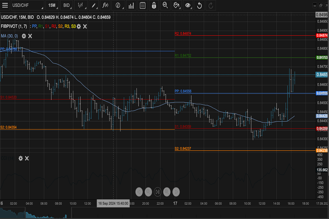329x219 pixels.
Task: Click the economic calendar icon
Action: tap(143, 5)
